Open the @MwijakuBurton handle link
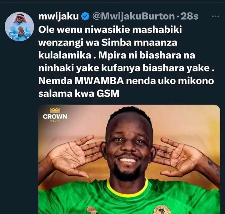This screenshot has width=225, height=214. point(133,17)
